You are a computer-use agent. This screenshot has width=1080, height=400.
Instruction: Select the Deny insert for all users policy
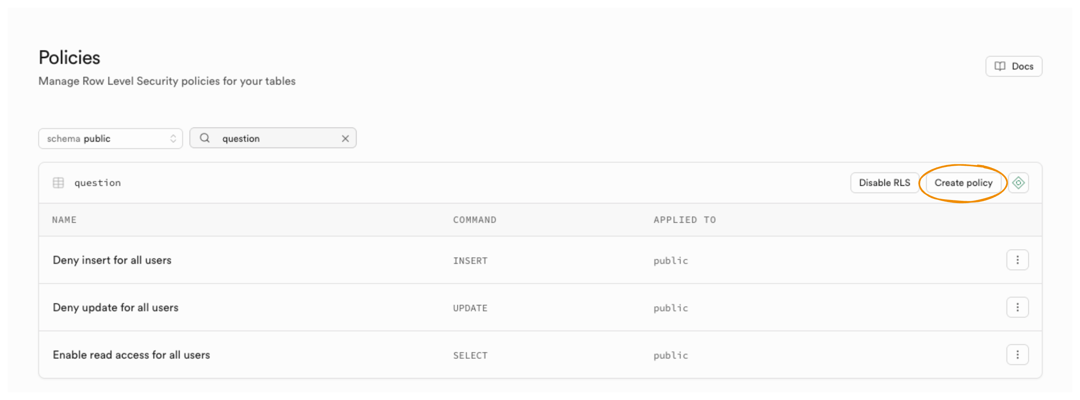pyautogui.click(x=112, y=260)
